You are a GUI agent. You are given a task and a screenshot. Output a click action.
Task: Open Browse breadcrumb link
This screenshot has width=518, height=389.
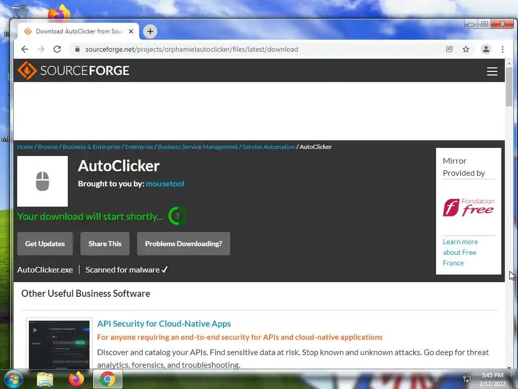point(48,147)
